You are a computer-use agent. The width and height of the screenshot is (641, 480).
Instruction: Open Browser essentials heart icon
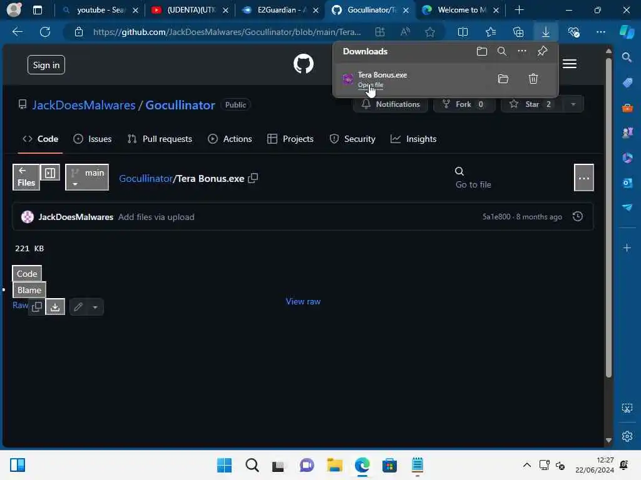[x=573, y=32]
